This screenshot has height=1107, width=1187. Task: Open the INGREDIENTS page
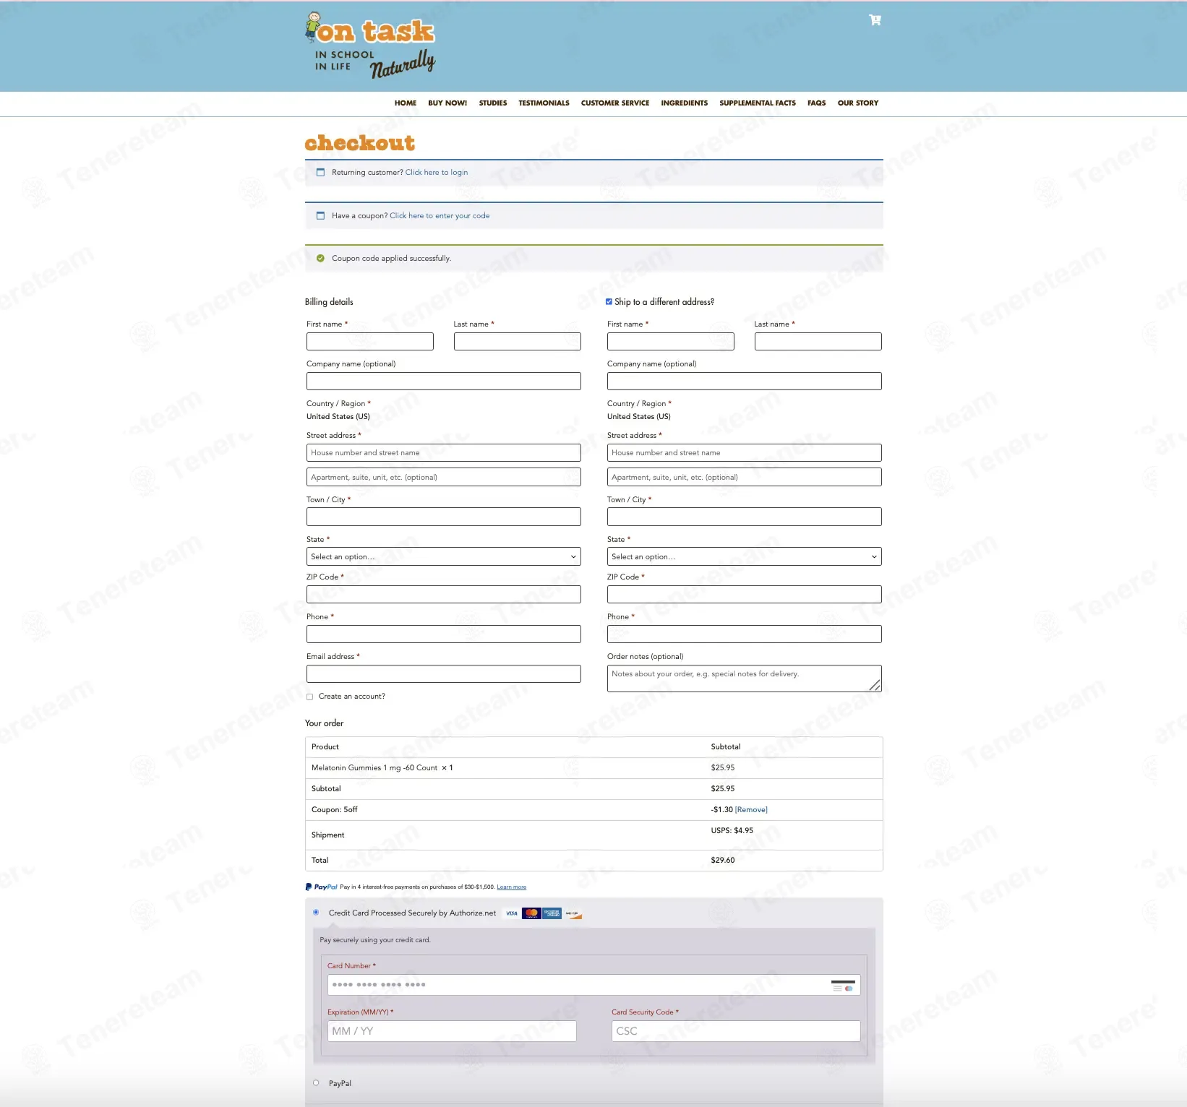(x=685, y=103)
